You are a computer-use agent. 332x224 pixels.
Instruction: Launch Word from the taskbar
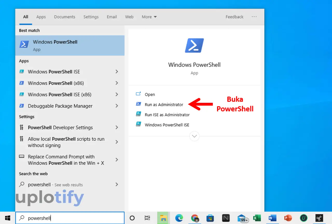(x=273, y=218)
